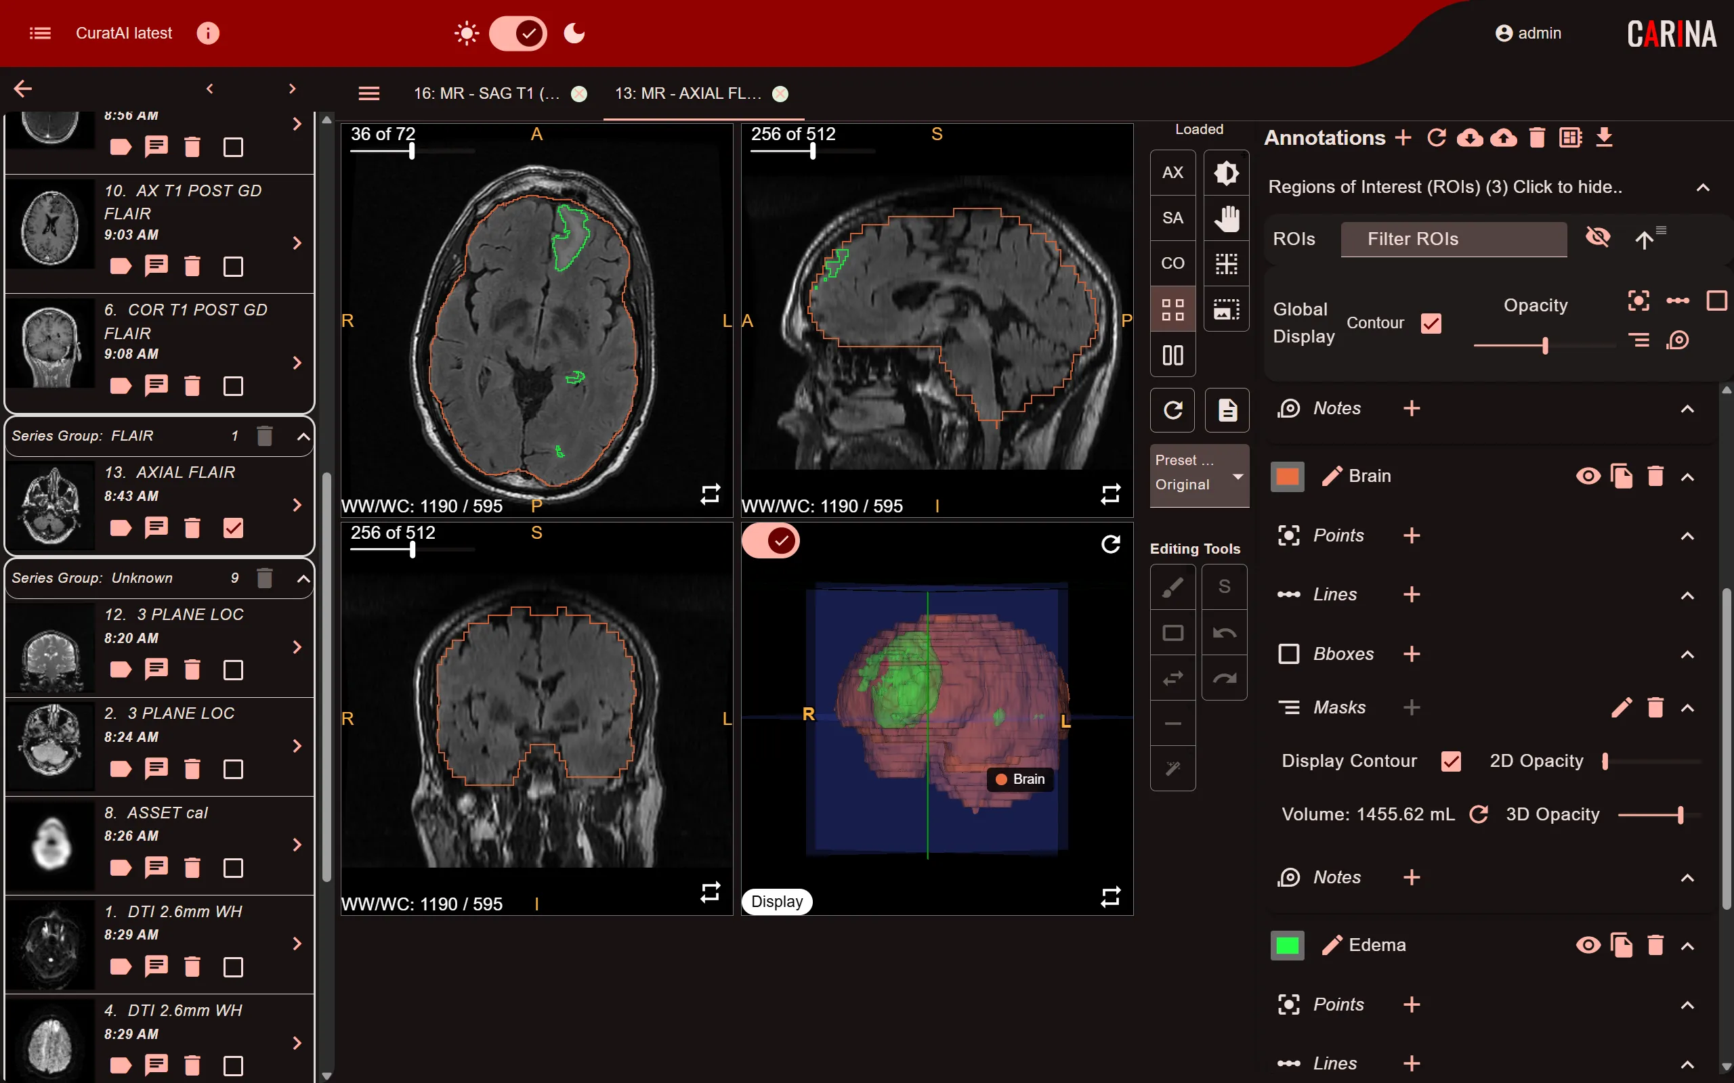The image size is (1734, 1083).
Task: Toggle Brain ROI visibility eye icon
Action: 1588,477
